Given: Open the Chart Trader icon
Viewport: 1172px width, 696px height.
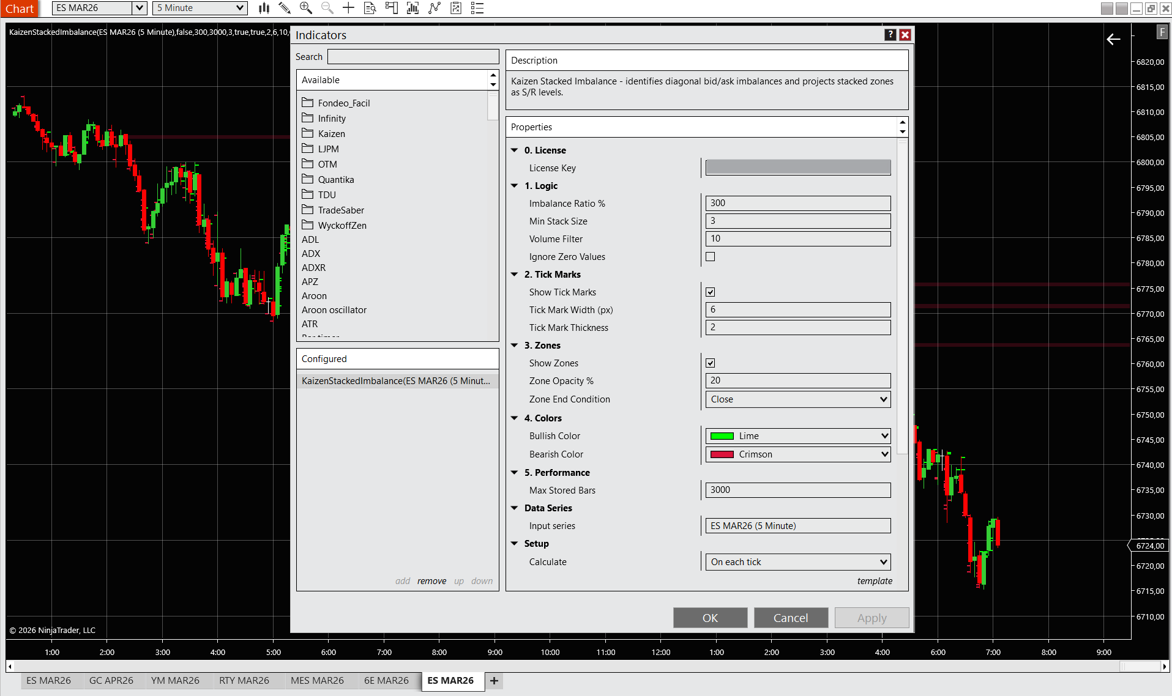Looking at the screenshot, I should click(391, 8).
